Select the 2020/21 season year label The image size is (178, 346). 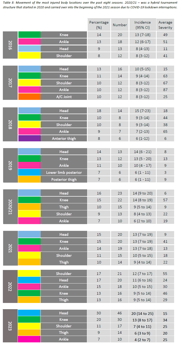point(10,207)
